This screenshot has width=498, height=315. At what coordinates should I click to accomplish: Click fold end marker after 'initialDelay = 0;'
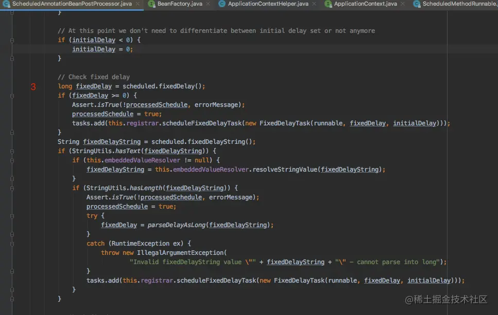(12, 59)
